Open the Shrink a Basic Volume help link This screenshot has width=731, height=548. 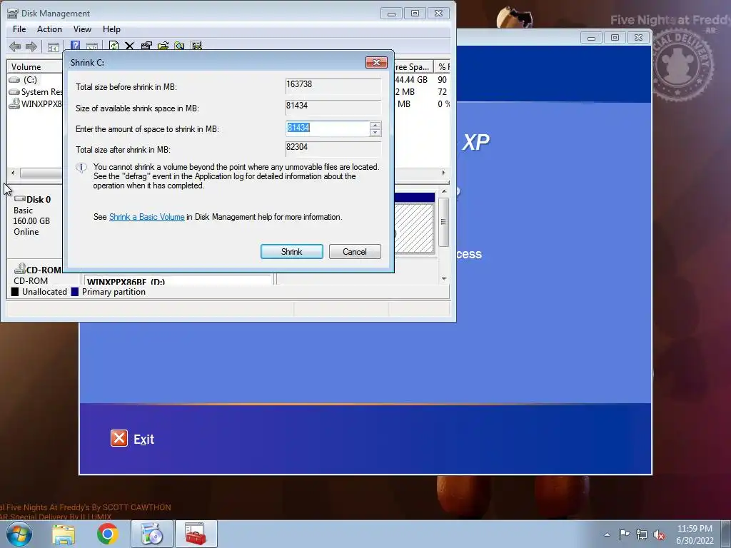pyautogui.click(x=147, y=217)
